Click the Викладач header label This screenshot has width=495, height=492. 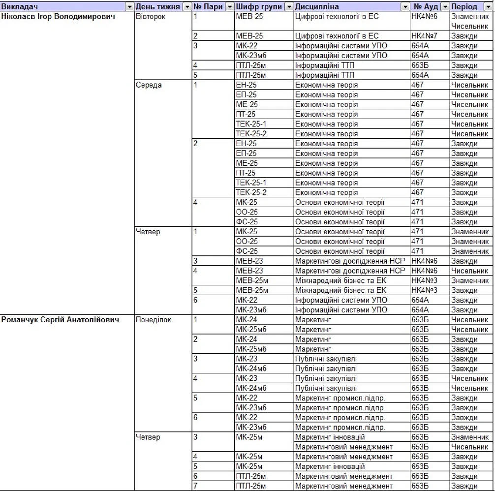pyautogui.click(x=20, y=7)
